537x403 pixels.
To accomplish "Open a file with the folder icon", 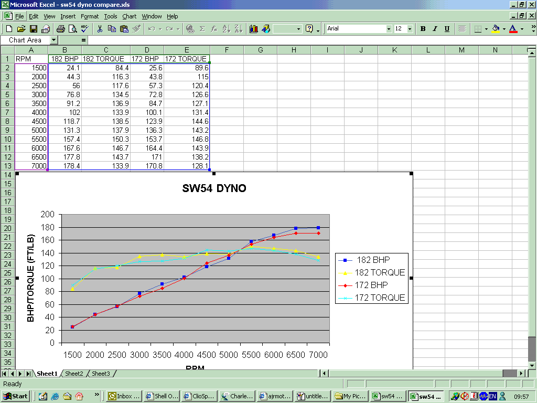I will 21,29.
